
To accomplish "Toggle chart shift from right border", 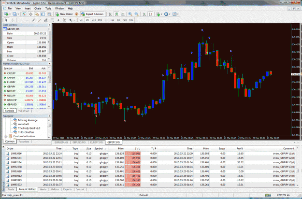I will tap(151, 14).
